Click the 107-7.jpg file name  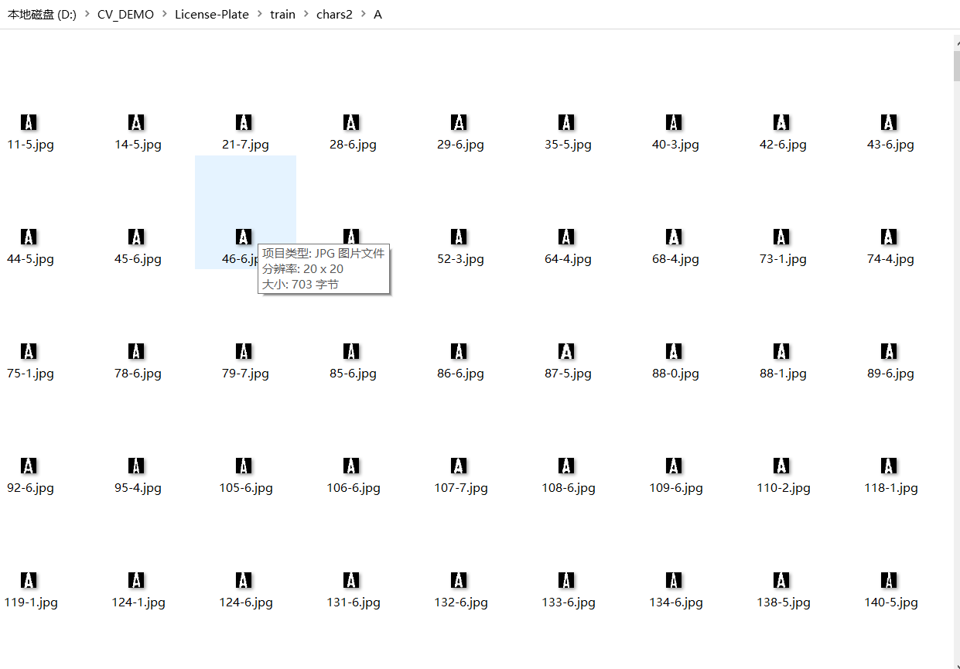(x=461, y=488)
